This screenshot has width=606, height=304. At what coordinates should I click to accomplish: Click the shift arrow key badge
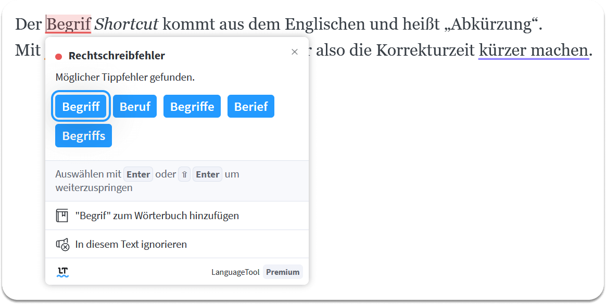184,174
